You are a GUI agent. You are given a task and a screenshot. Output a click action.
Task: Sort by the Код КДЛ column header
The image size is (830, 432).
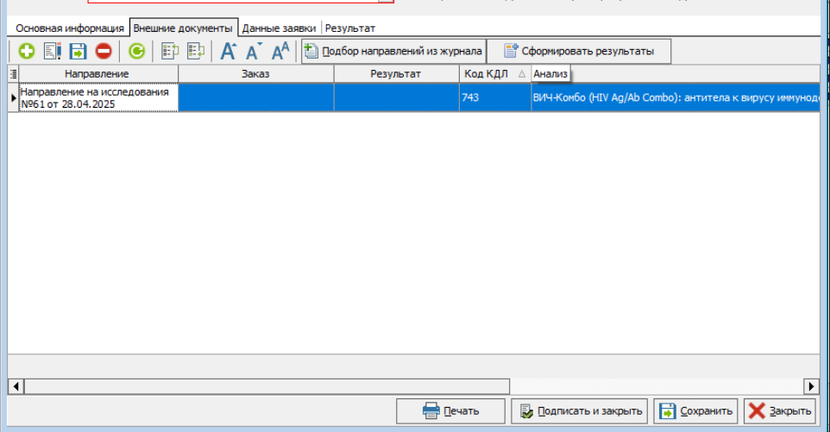[494, 74]
